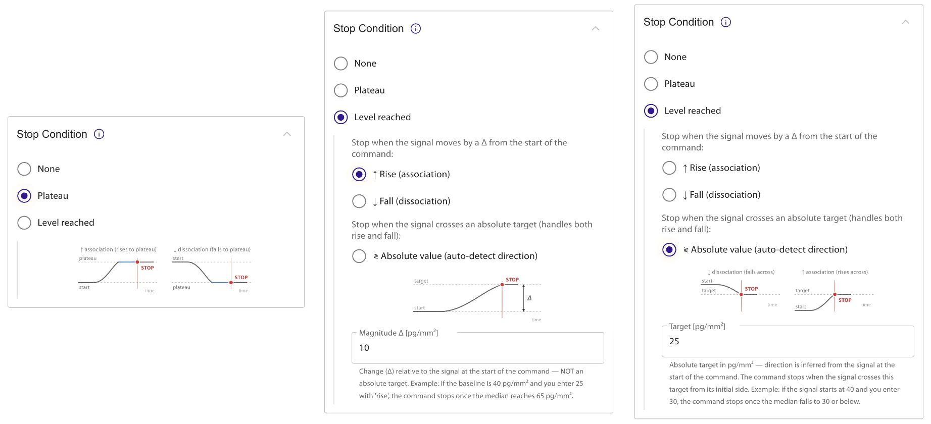Click the Magnitude Δ input field

tap(478, 348)
